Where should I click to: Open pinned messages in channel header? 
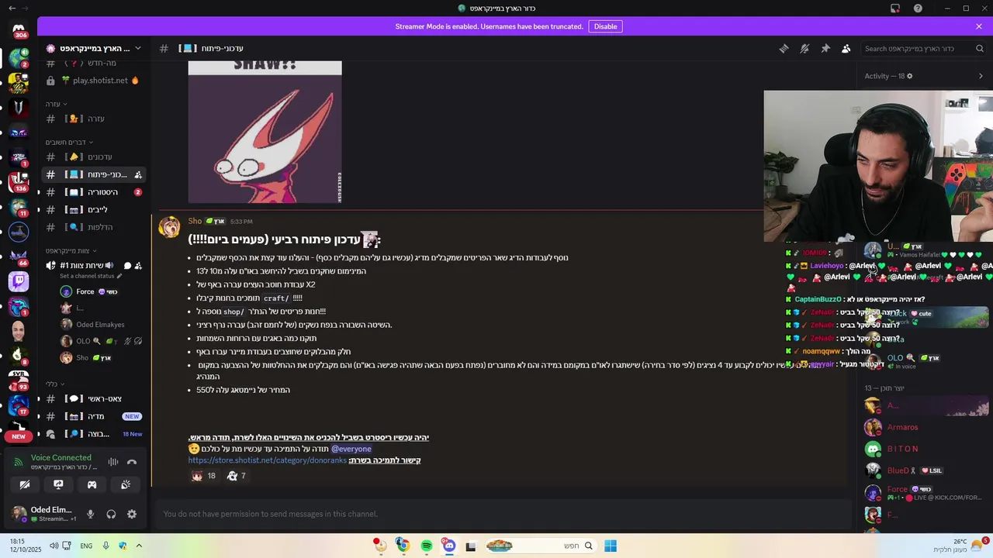pos(825,48)
